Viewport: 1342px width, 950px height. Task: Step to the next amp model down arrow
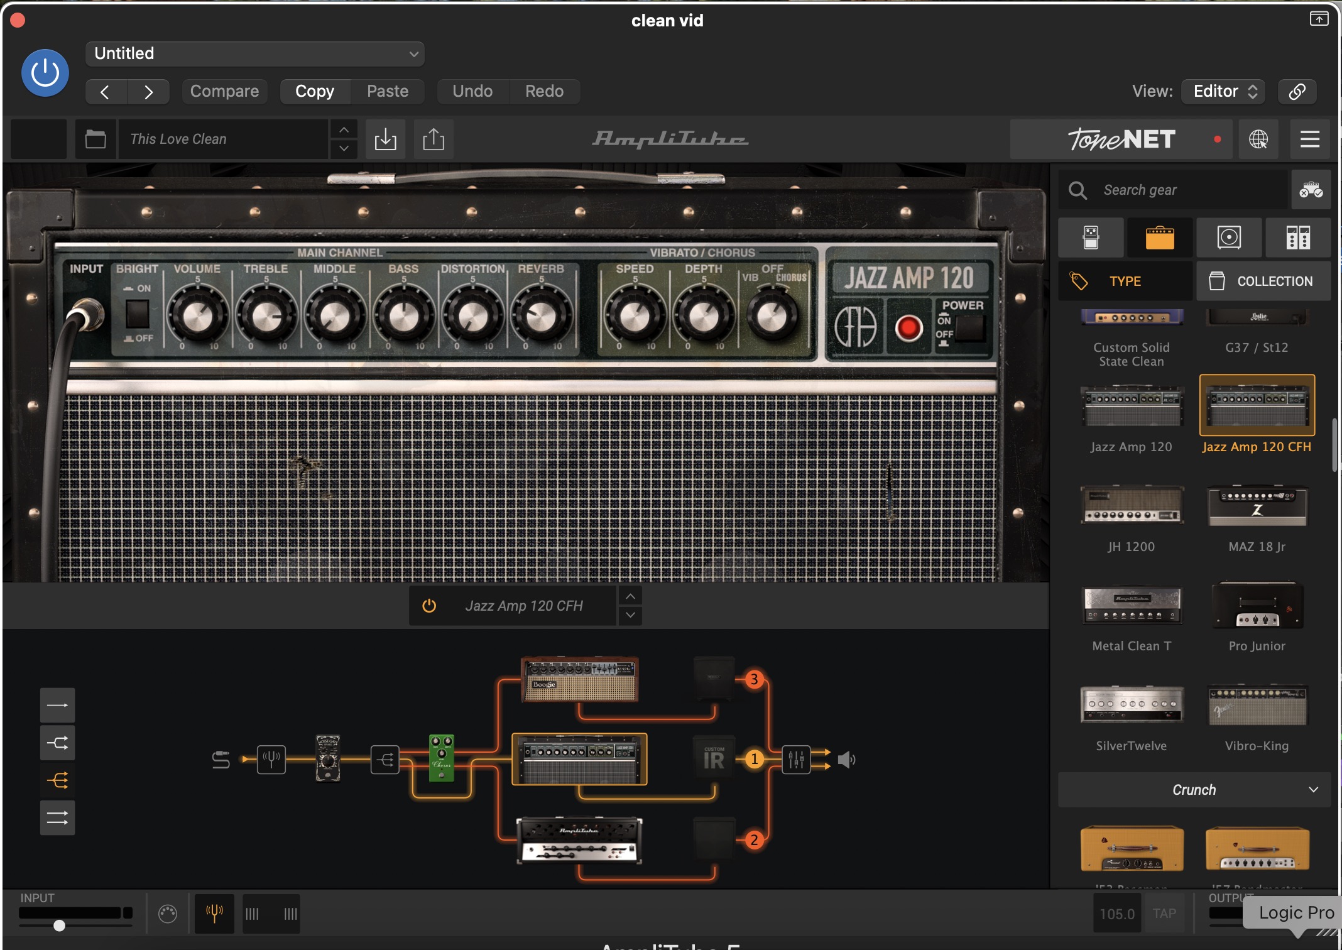coord(630,615)
